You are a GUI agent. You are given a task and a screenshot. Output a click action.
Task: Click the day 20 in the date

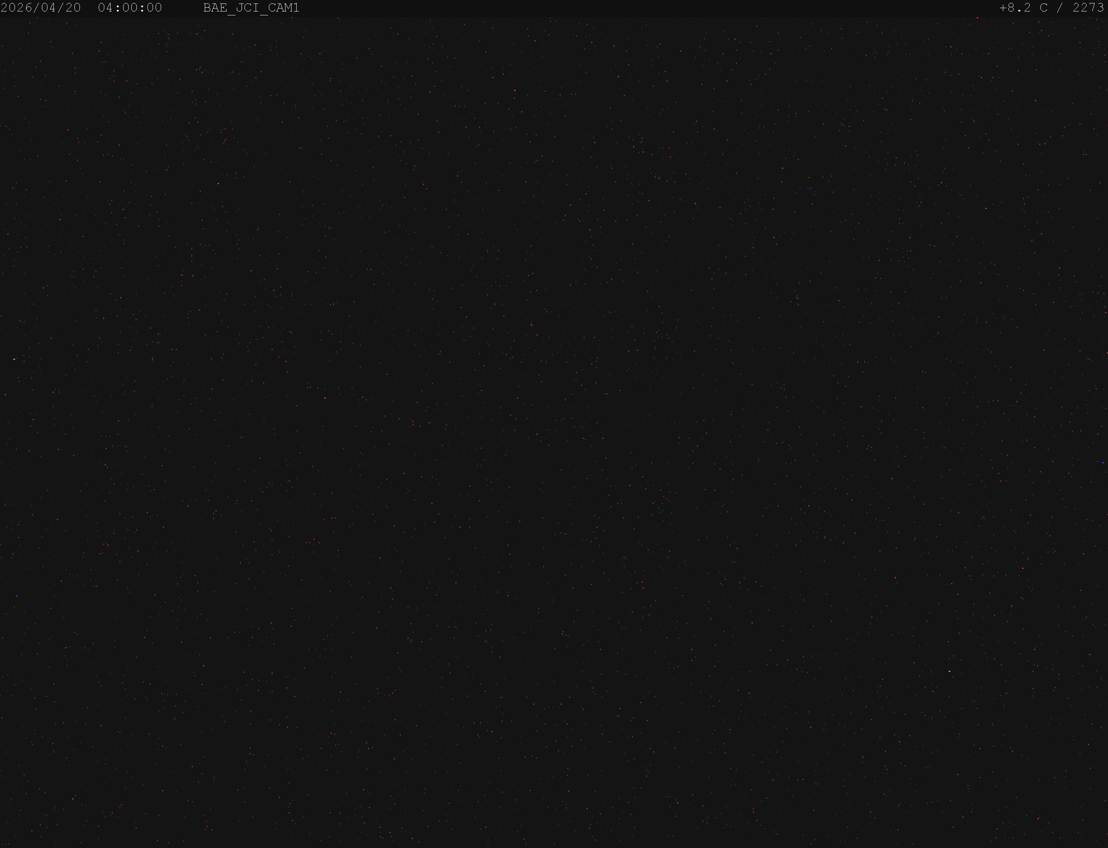click(73, 8)
